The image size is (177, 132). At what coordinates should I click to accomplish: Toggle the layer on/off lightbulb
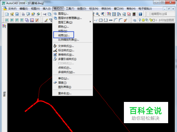point(140,20)
